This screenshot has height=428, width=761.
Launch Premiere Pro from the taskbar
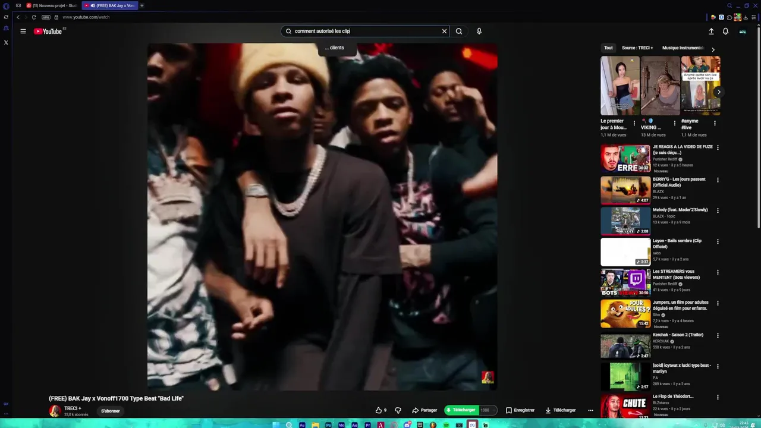click(x=367, y=425)
